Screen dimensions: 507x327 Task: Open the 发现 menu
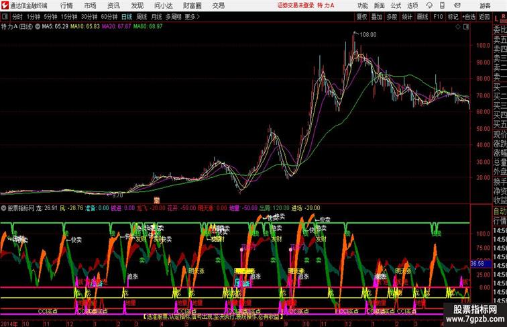point(137,5)
